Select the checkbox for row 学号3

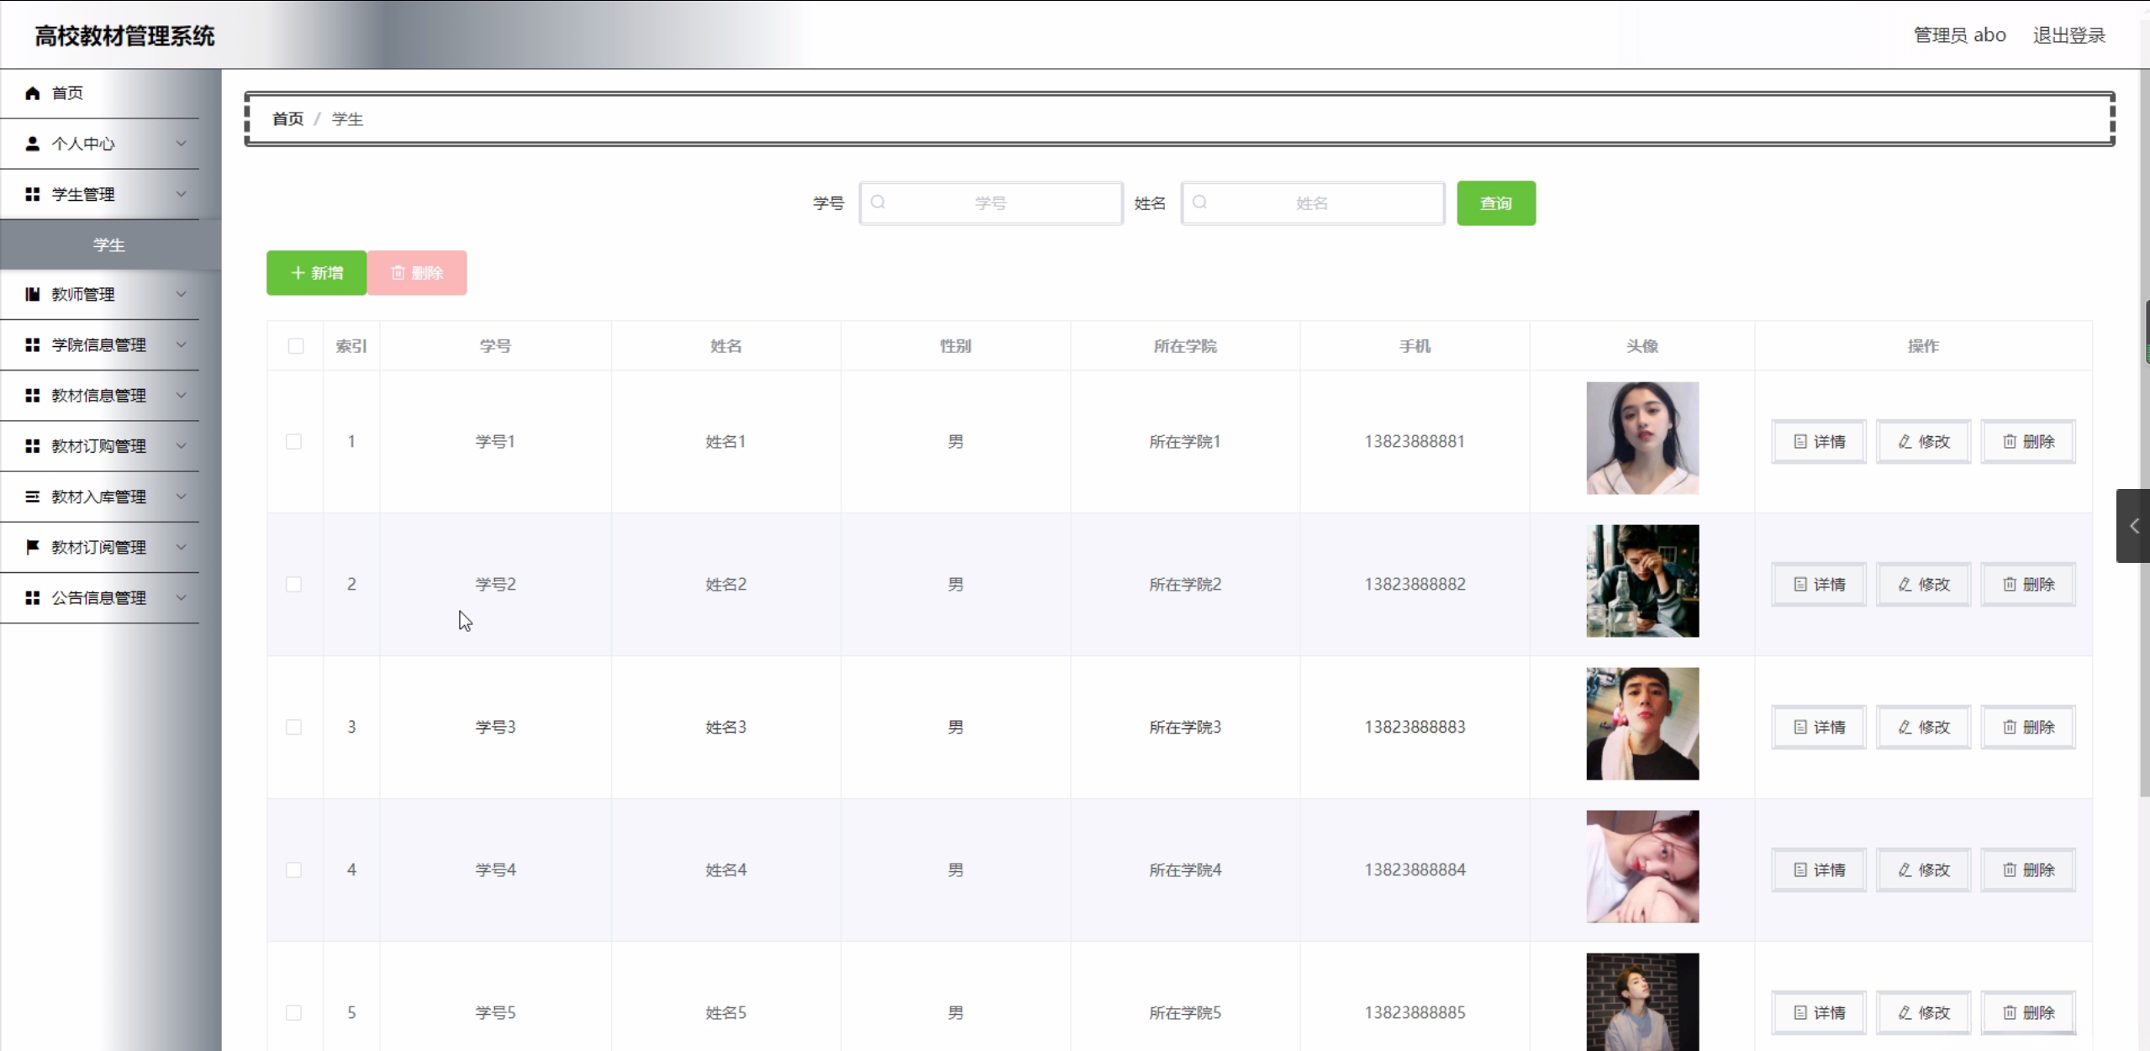(293, 727)
